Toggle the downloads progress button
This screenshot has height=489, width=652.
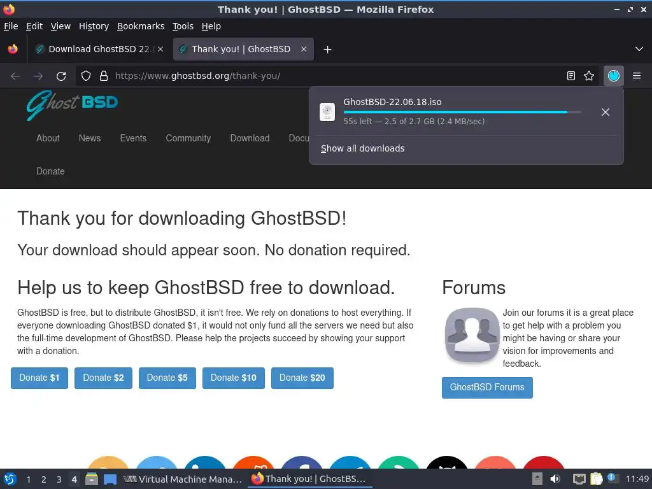(x=613, y=76)
